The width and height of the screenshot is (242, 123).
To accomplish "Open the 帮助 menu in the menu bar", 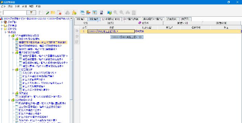I will (x=38, y=6).
